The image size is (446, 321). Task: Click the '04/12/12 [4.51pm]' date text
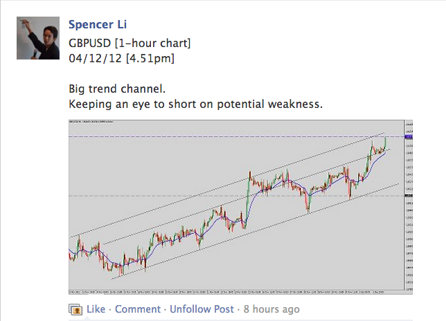click(x=121, y=59)
